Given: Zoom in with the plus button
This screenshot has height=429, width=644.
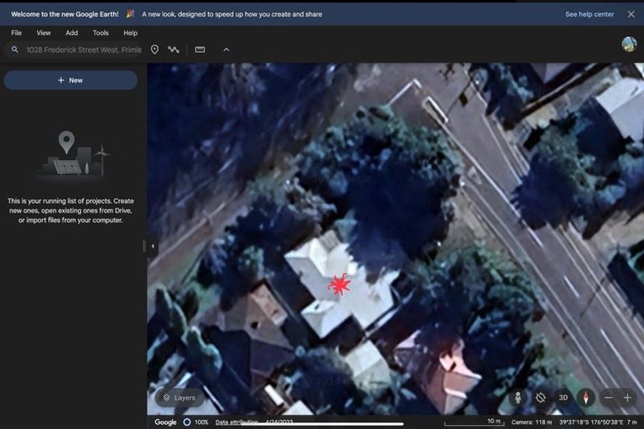Looking at the screenshot, I should pyautogui.click(x=627, y=397).
